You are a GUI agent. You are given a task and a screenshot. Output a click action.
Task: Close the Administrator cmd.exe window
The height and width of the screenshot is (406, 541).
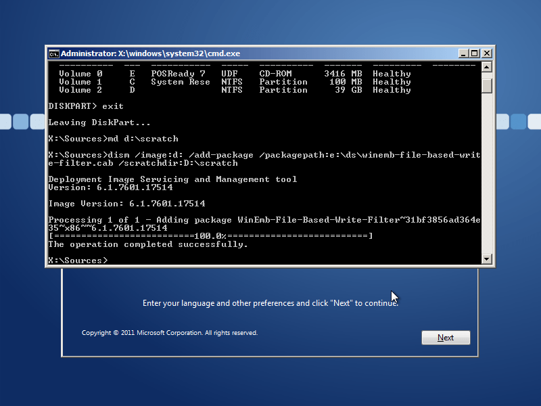point(486,53)
